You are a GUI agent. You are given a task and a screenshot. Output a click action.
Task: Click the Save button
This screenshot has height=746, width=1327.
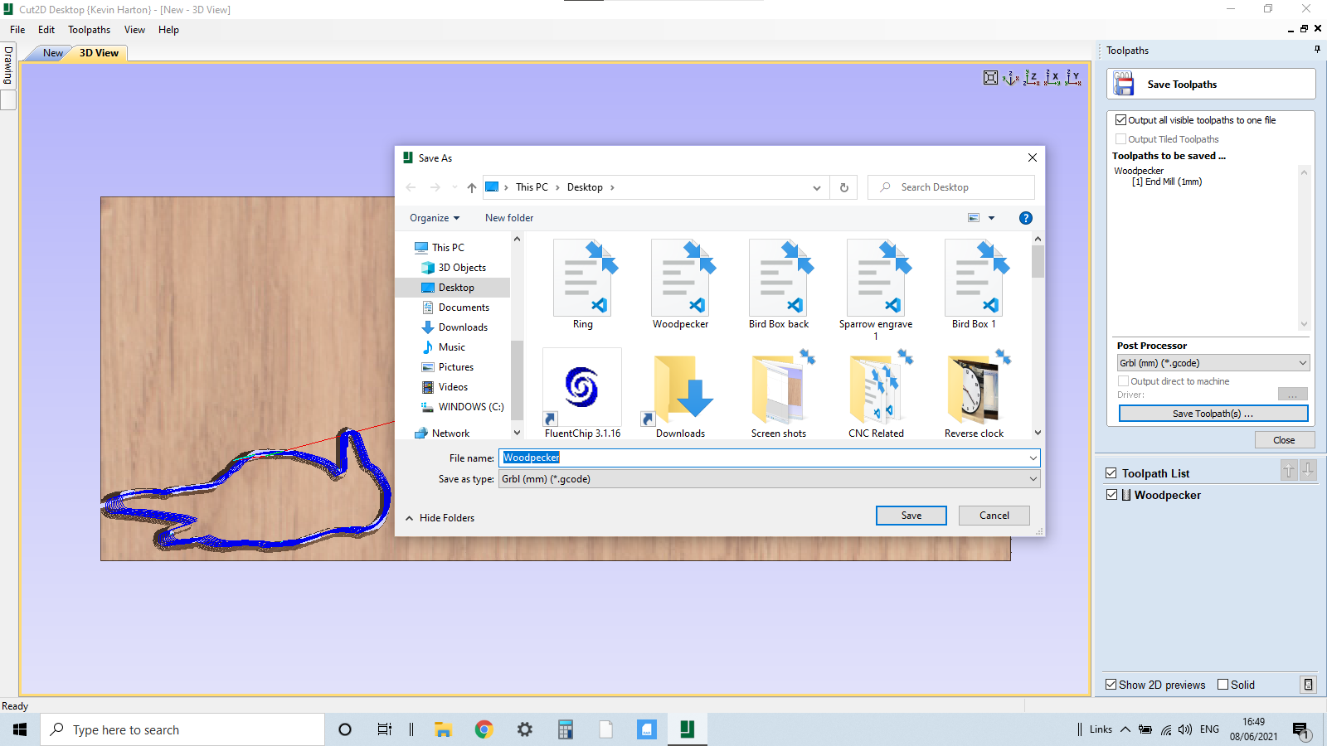click(911, 515)
